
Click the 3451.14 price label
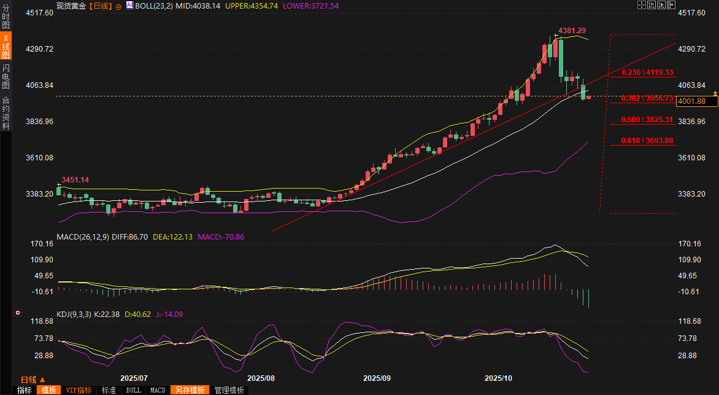pos(75,180)
